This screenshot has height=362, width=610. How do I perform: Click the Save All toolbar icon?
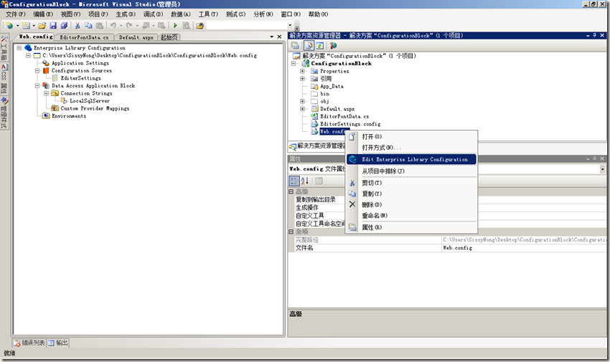click(x=64, y=26)
